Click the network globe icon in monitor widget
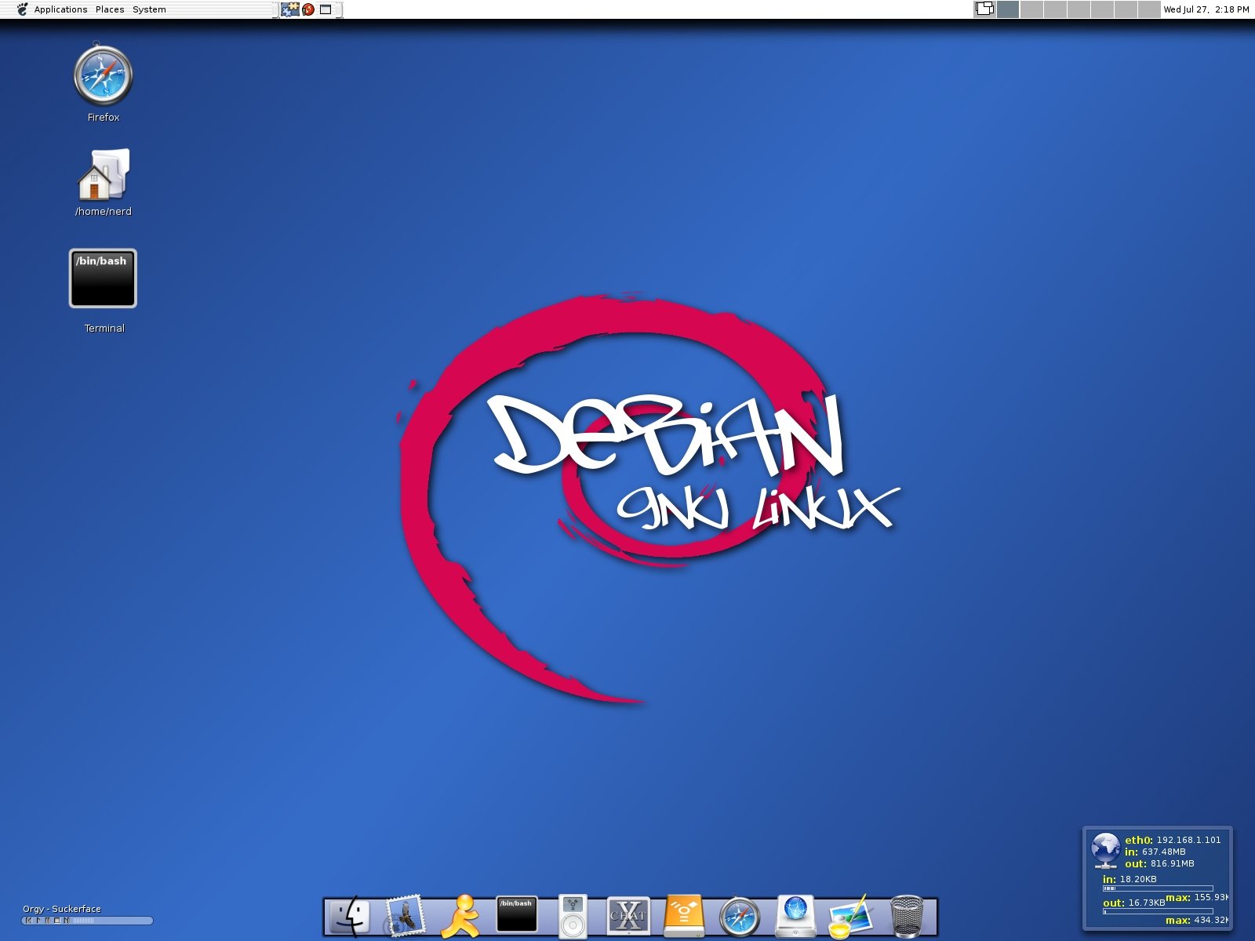The height and width of the screenshot is (941, 1255). pos(1106,851)
